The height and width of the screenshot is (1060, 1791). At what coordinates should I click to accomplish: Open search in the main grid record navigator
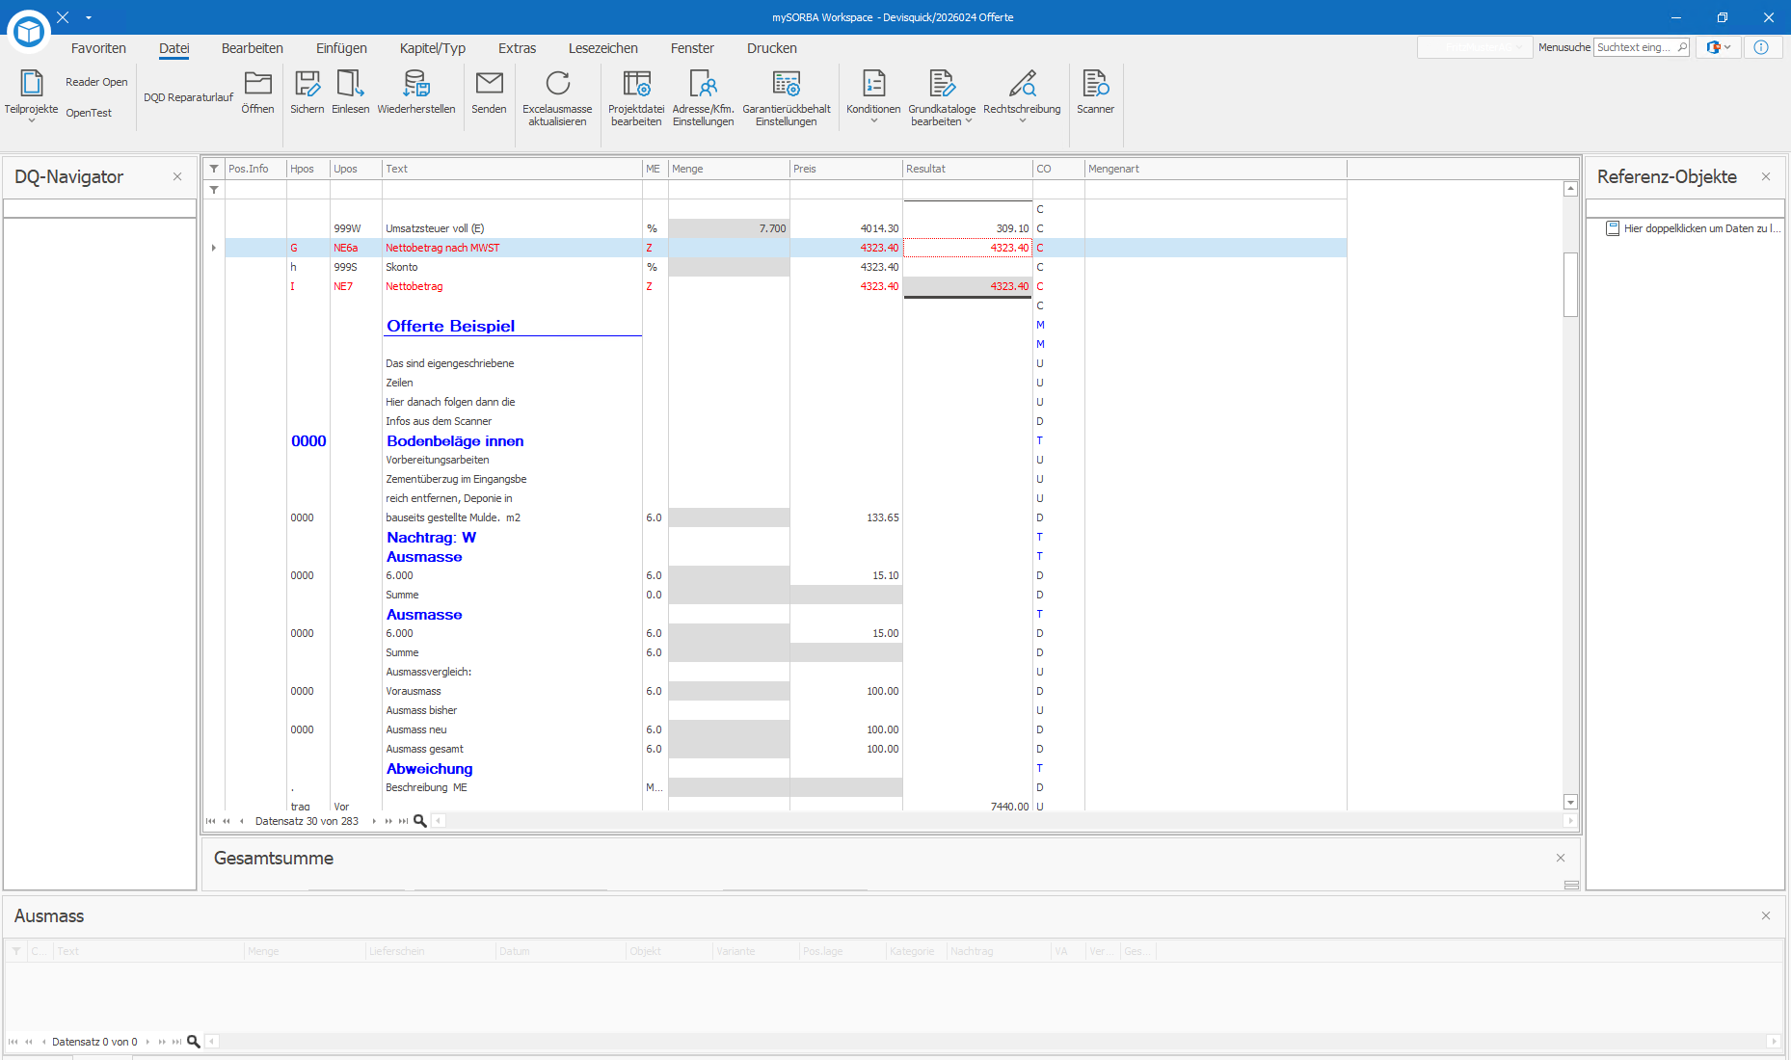420,821
